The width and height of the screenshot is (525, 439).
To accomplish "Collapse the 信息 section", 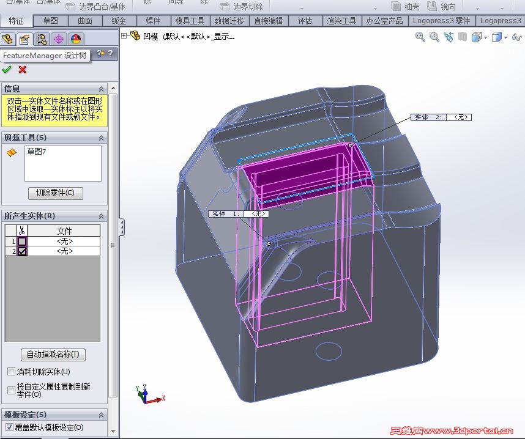I will (x=101, y=89).
